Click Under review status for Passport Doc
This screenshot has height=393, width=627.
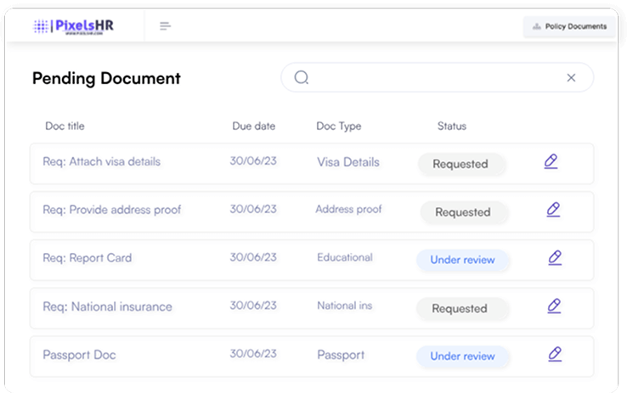[462, 357]
